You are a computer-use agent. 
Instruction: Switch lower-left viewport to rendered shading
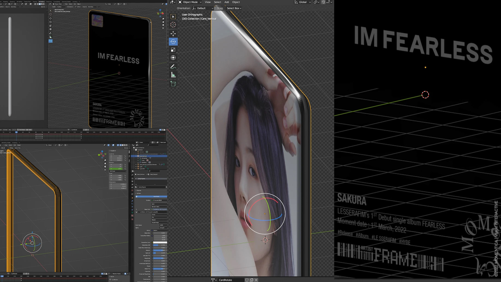coord(127,145)
